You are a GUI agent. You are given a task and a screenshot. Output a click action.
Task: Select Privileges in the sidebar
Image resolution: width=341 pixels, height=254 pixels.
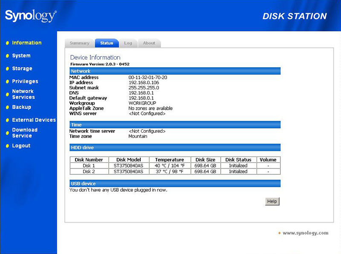(x=25, y=81)
